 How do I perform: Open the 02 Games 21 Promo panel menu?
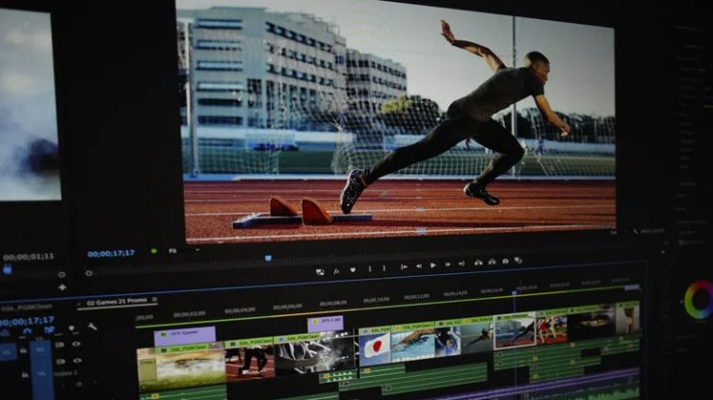click(x=155, y=301)
